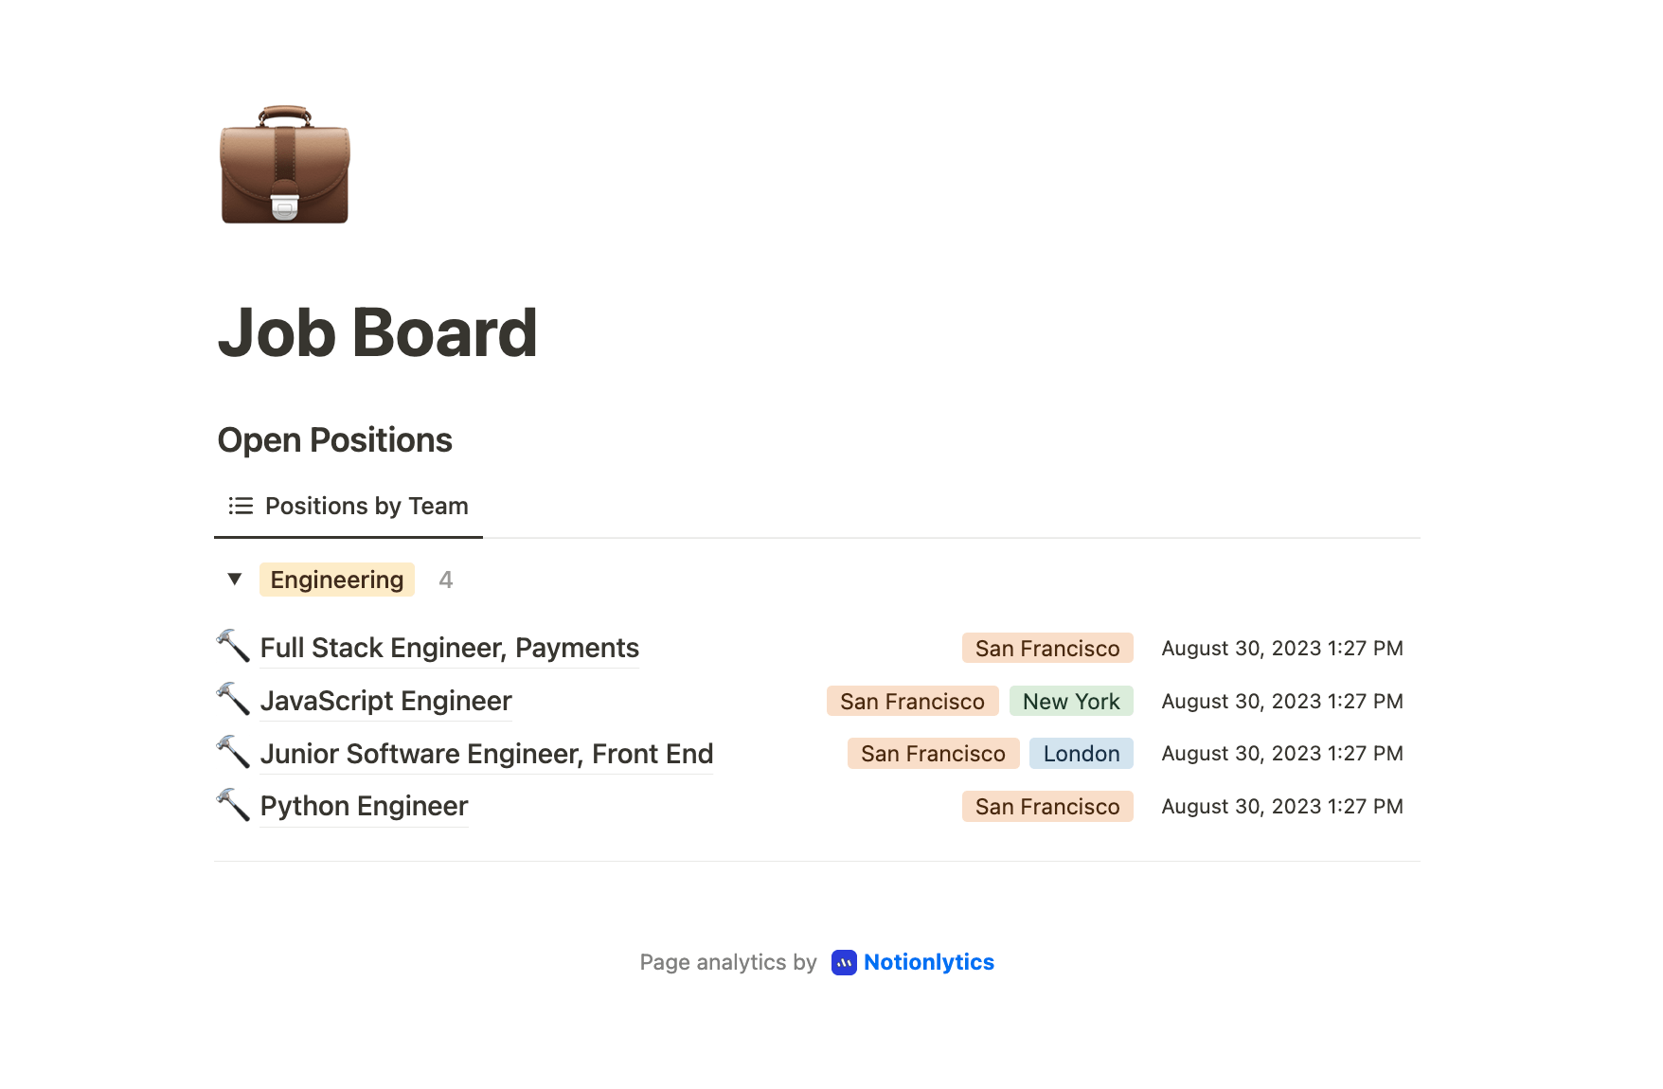The image size is (1663, 1089).
Task: Click the Job Board page title
Action: coord(377,333)
